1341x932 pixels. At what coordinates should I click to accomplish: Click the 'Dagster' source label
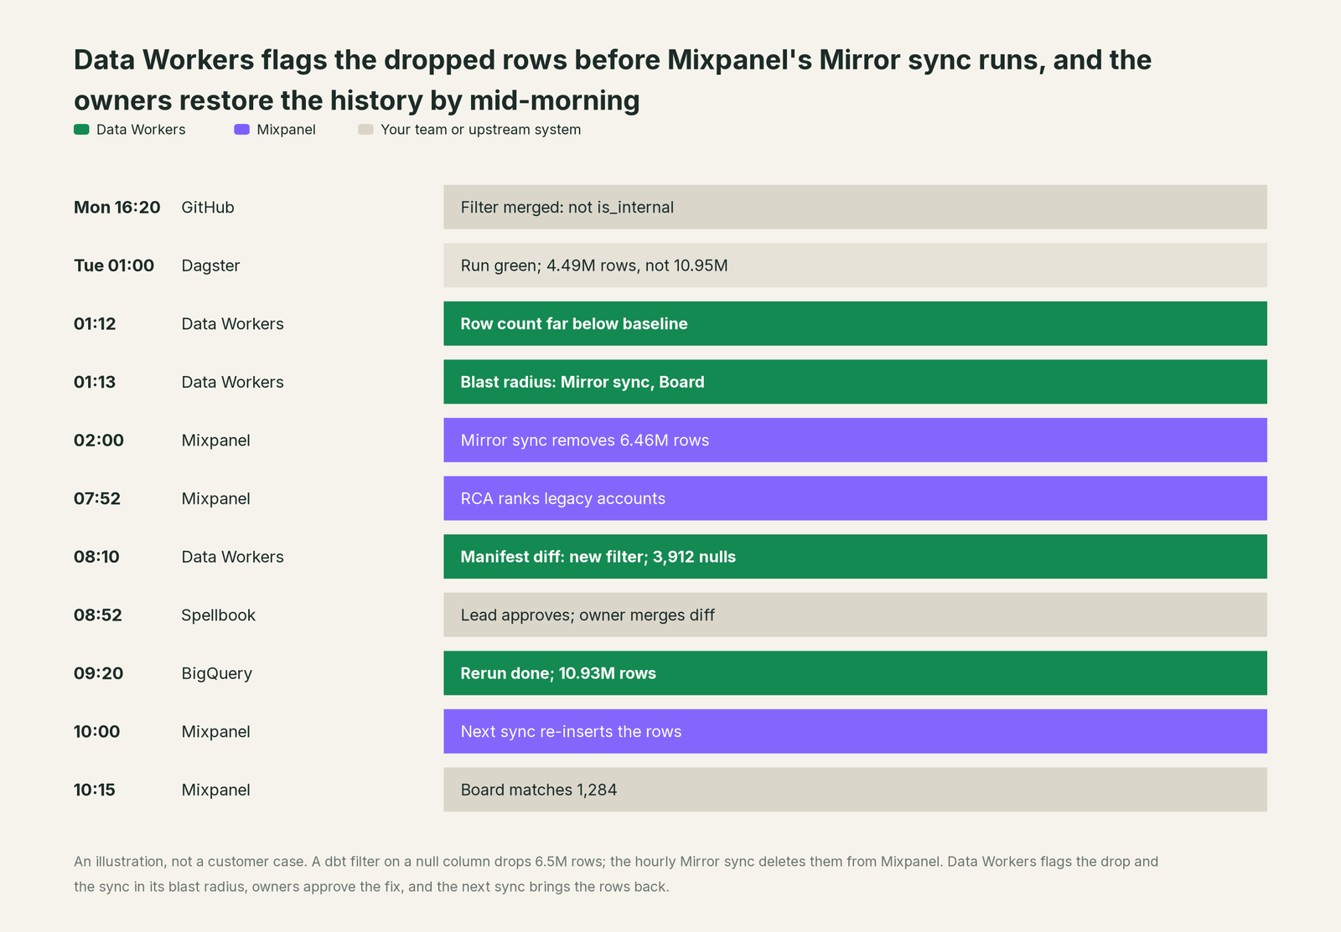pyautogui.click(x=210, y=265)
